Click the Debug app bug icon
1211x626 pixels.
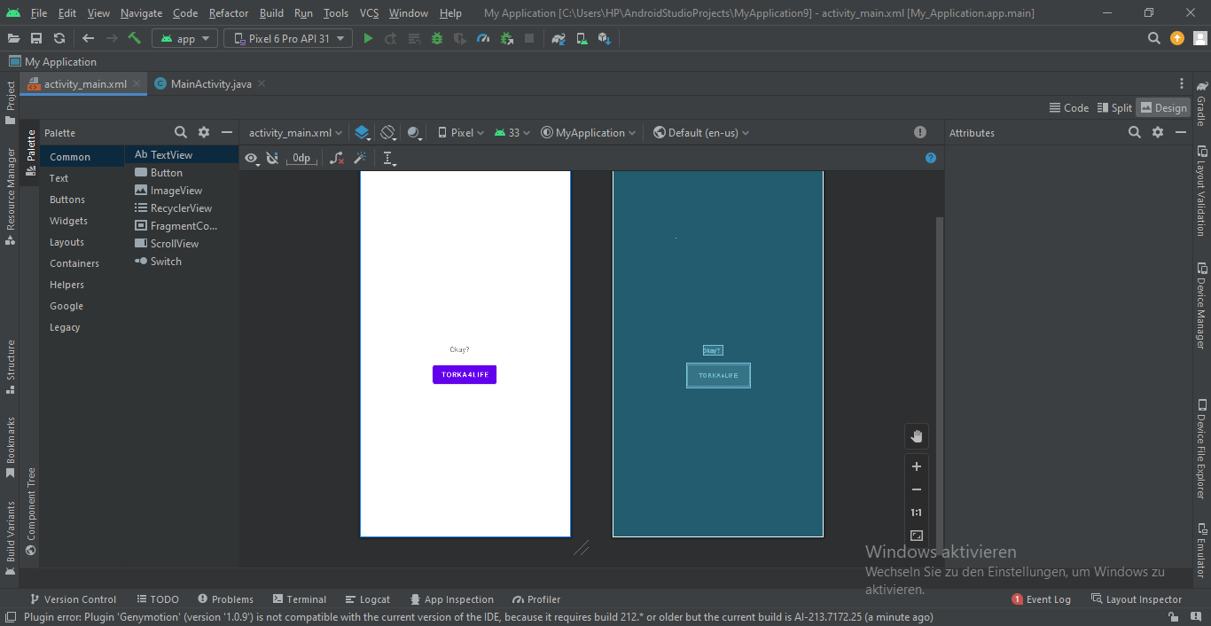coord(437,38)
